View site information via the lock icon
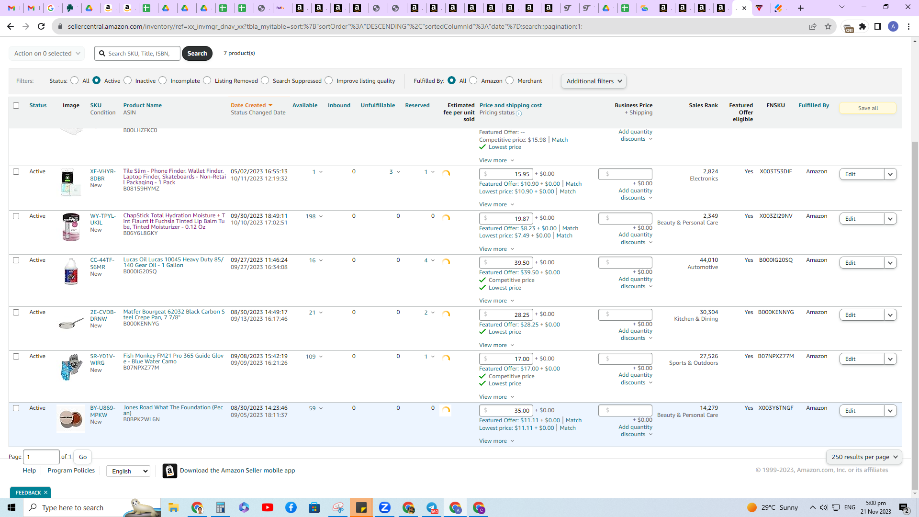The height and width of the screenshot is (517, 919). pyautogui.click(x=60, y=26)
